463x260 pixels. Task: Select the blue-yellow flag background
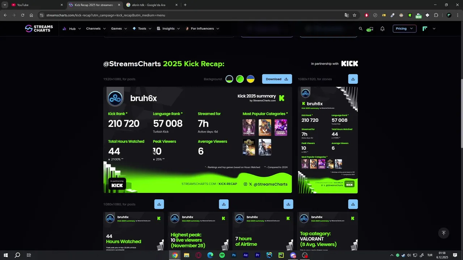coord(250,79)
